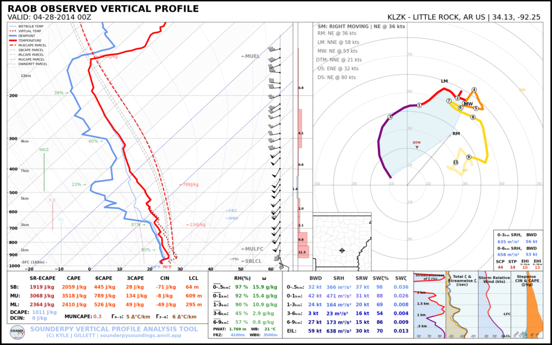
Task: Select the numbered hodograph point labeled 4
Action: 473,89
